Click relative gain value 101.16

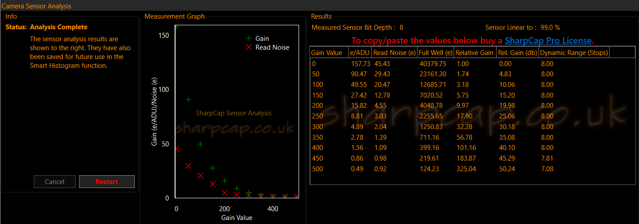pos(466,148)
